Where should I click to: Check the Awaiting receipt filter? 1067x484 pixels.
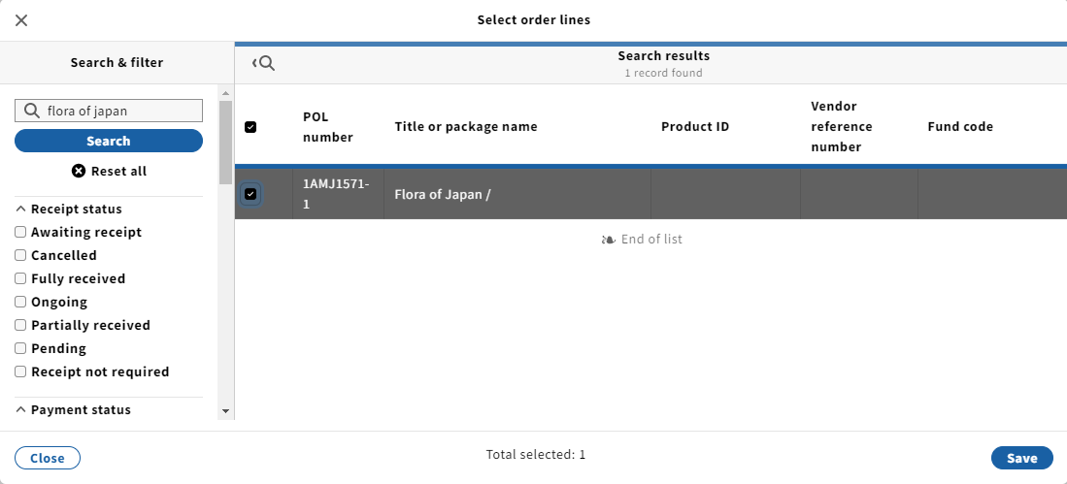click(x=20, y=232)
